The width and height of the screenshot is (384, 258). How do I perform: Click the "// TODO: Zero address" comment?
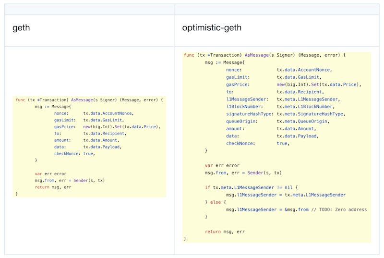tap(339, 209)
